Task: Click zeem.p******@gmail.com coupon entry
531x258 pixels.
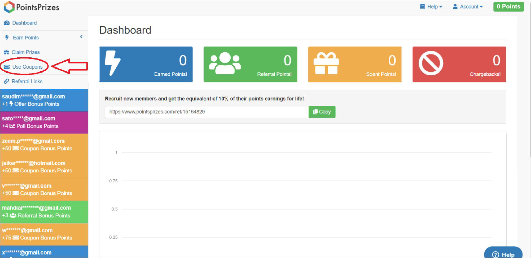Action: tap(44, 145)
